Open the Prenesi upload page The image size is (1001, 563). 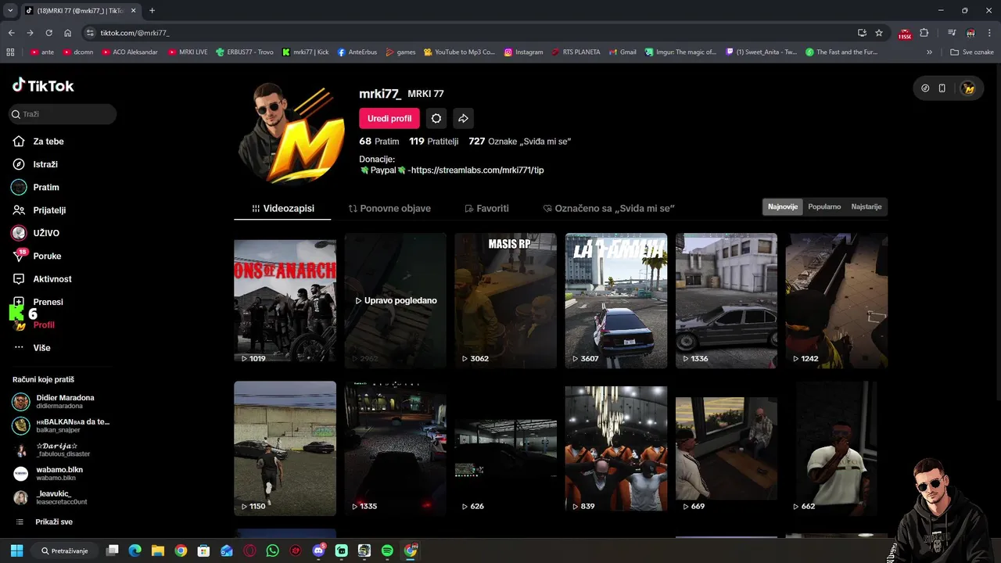[x=48, y=302]
